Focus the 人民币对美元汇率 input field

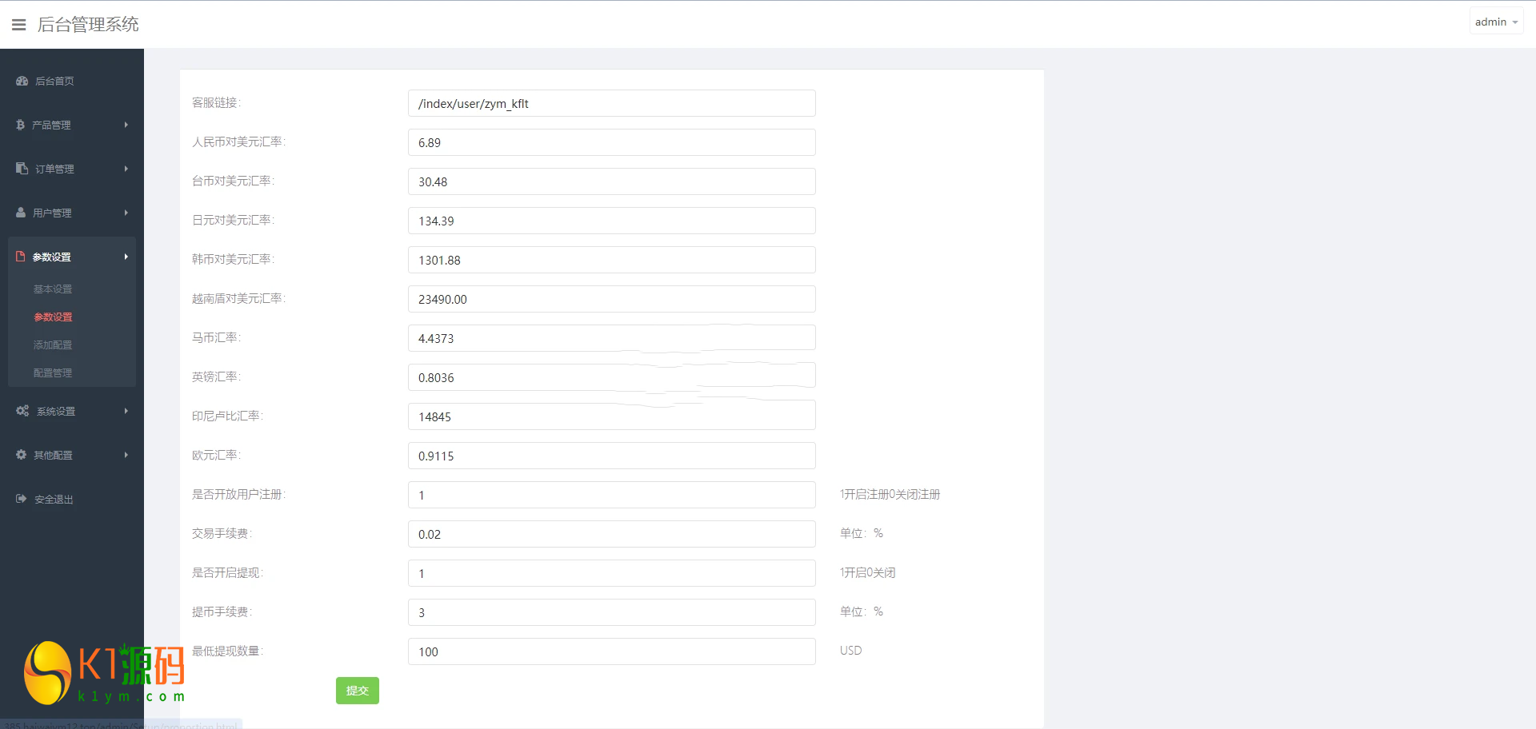pos(611,143)
